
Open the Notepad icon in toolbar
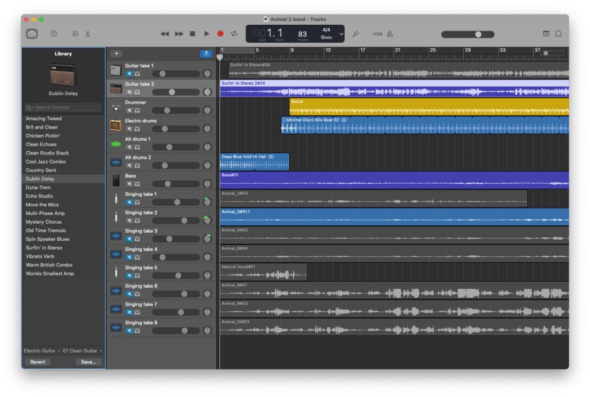pyautogui.click(x=546, y=34)
